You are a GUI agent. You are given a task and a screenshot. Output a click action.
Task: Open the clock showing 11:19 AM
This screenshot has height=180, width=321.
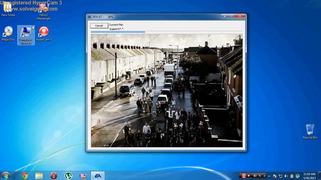309,176
